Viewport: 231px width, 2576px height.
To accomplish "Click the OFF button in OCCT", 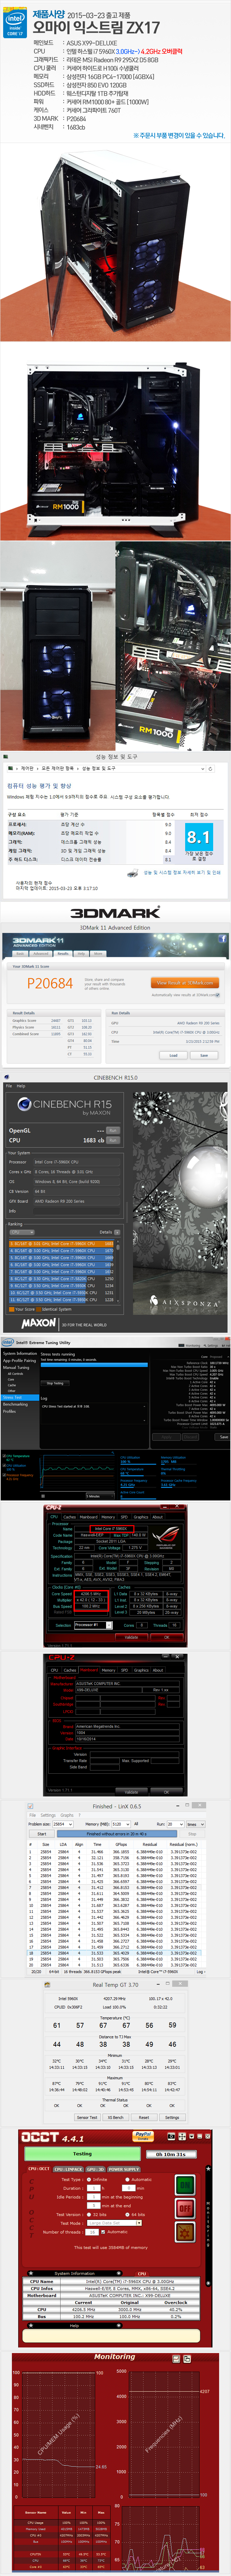I will 185,2208.
